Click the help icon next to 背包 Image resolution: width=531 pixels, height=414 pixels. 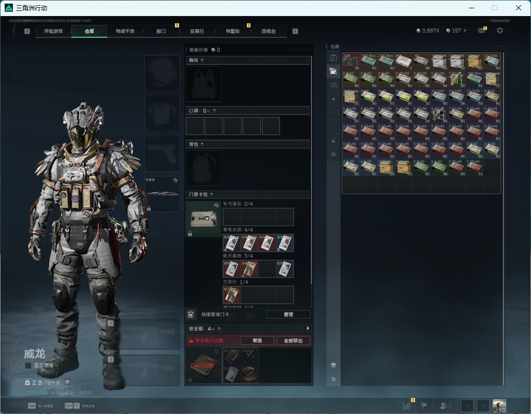pyautogui.click(x=202, y=144)
